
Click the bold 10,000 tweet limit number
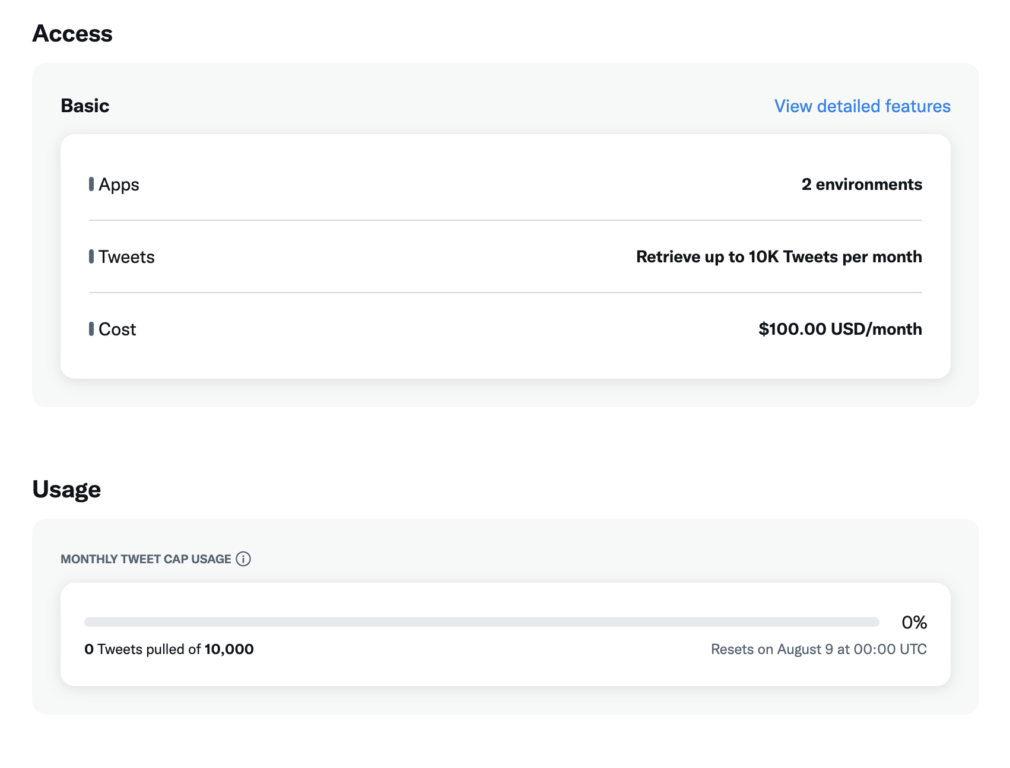tap(229, 649)
